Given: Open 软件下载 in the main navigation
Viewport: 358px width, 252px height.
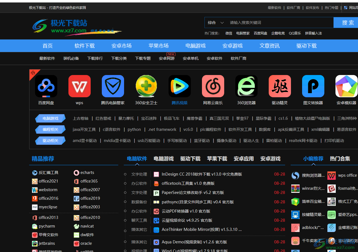Looking at the screenshot, I should (85, 46).
